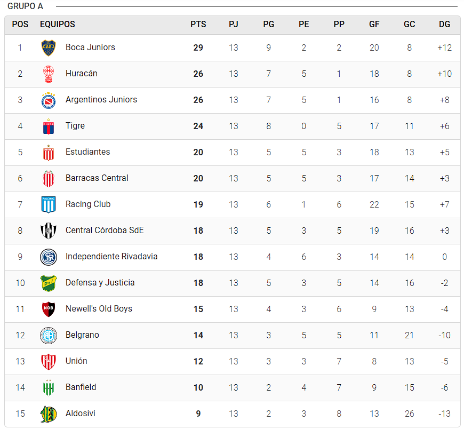Click the GF column header
The image size is (464, 429).
click(x=374, y=25)
